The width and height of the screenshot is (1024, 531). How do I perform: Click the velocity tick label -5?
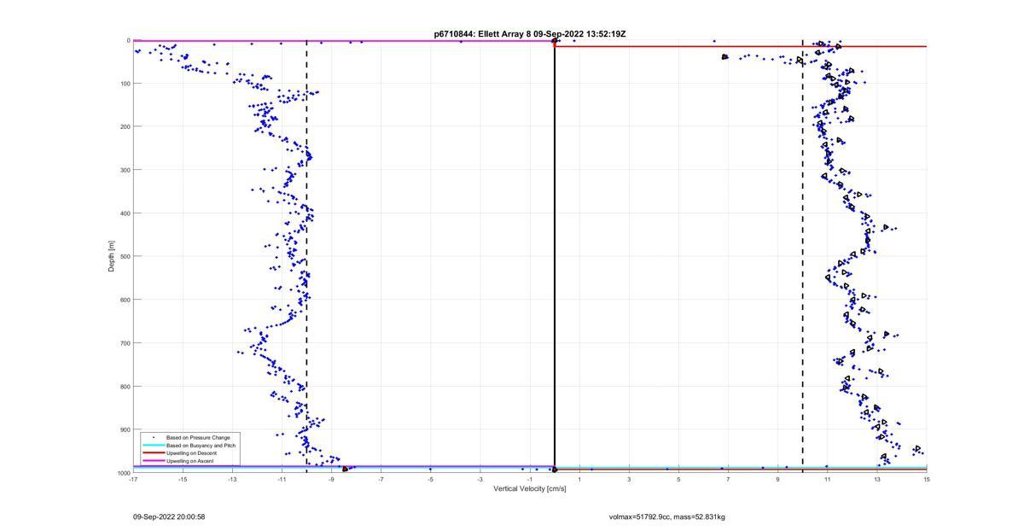431,479
